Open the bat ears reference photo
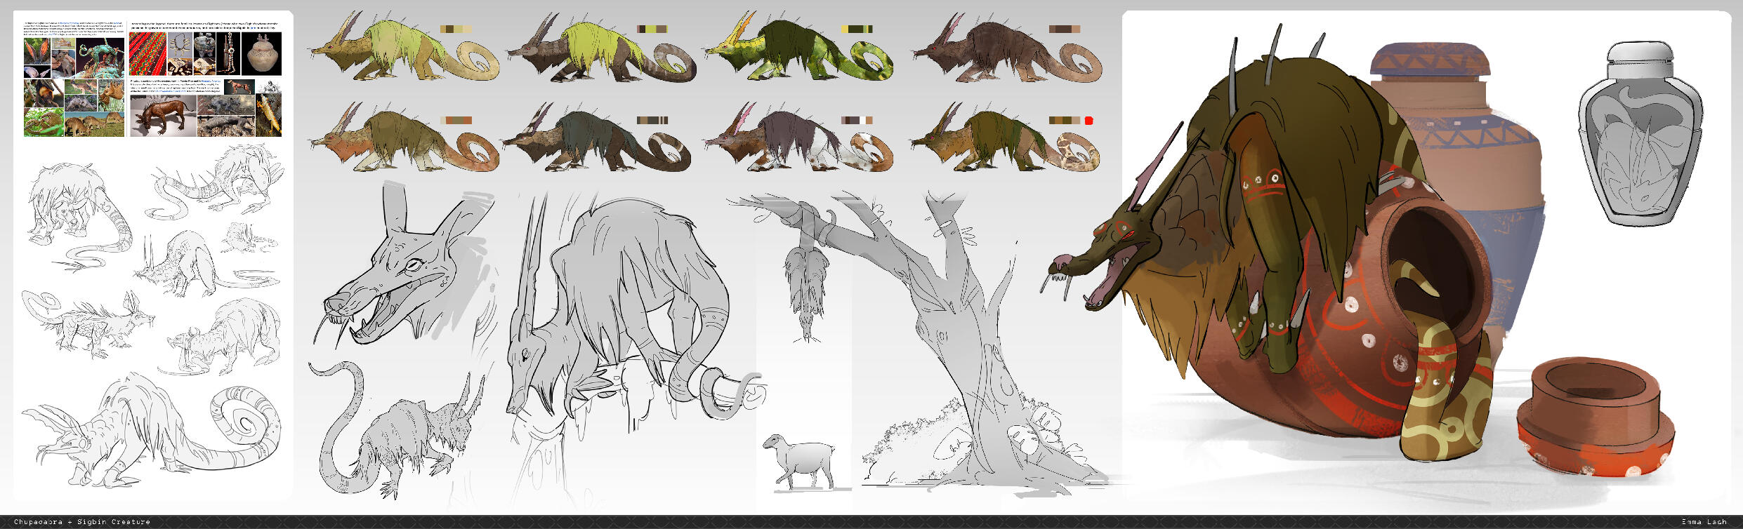 click(37, 51)
